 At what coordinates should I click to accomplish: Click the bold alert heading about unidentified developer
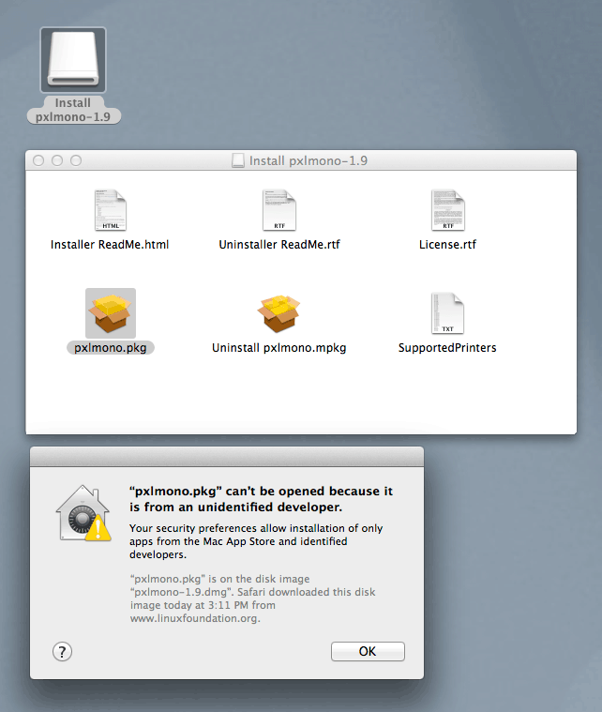pyautogui.click(x=261, y=499)
